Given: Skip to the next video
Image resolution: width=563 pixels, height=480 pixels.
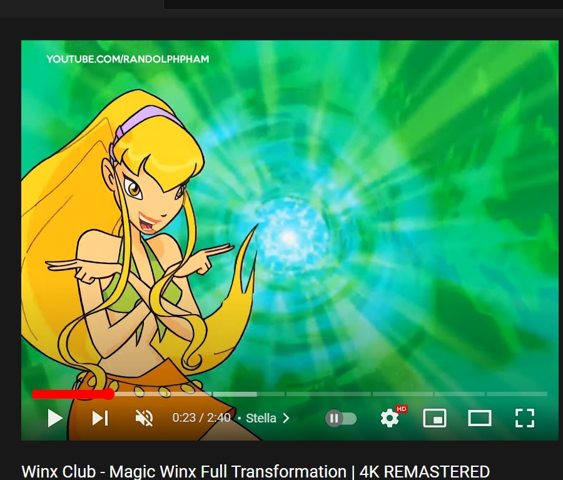Looking at the screenshot, I should 100,418.
